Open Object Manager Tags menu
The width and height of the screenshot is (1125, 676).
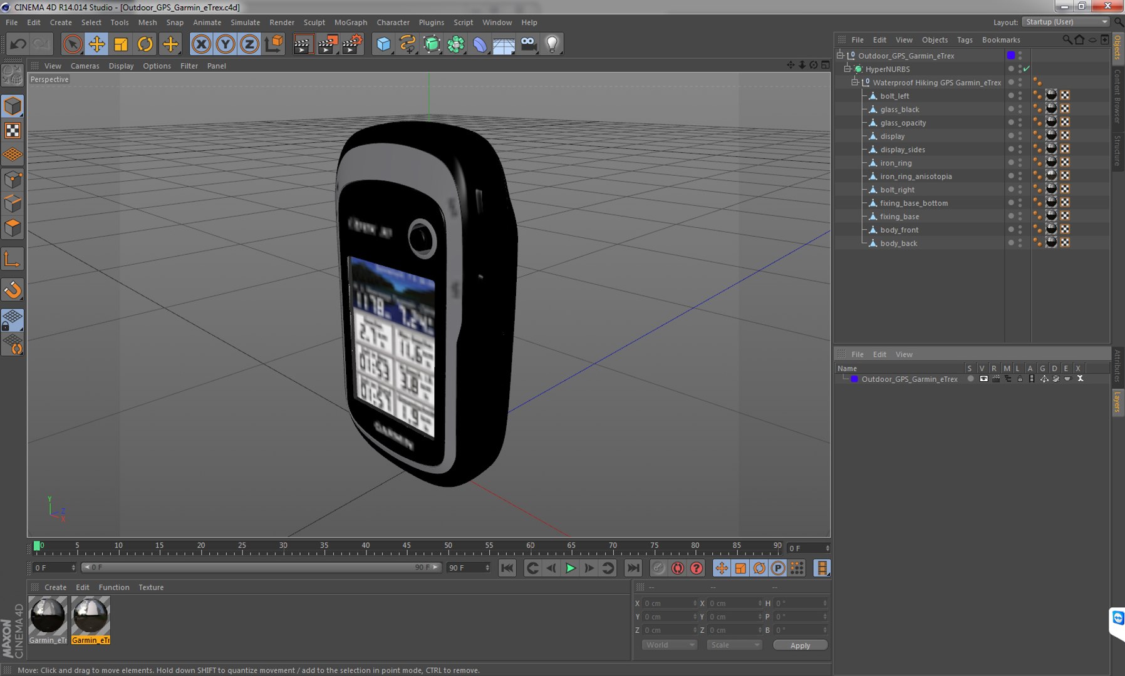(965, 39)
